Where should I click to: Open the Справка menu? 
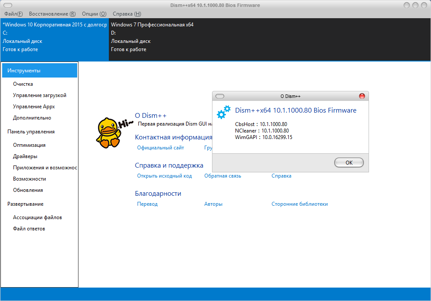[127, 14]
